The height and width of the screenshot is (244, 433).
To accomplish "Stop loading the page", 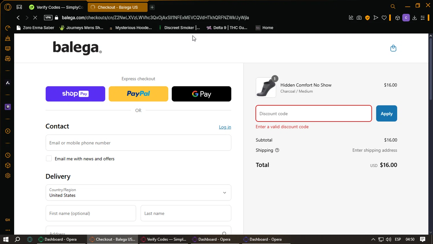I will click(35, 18).
